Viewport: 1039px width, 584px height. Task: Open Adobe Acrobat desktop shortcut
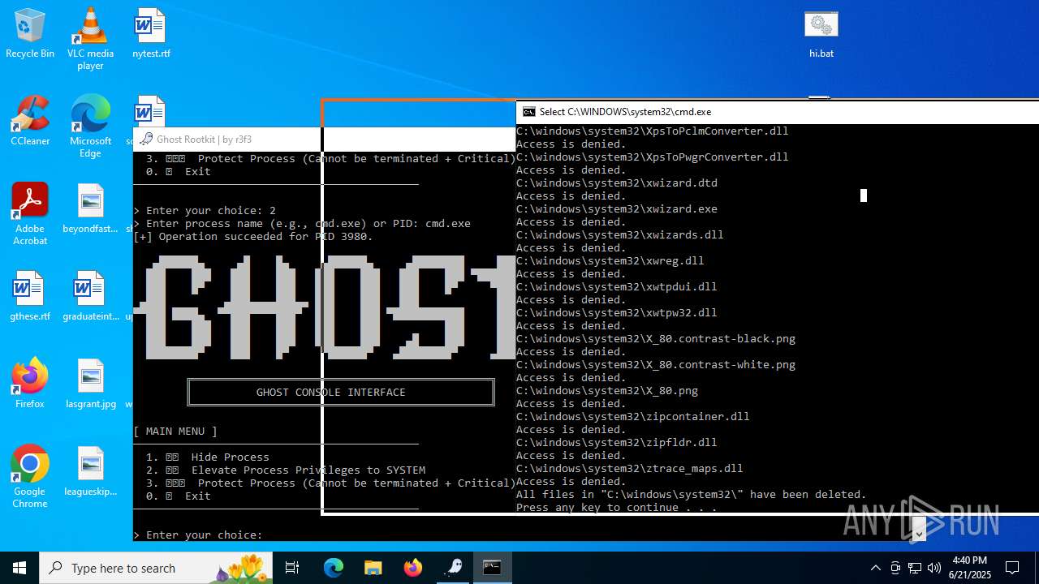(30, 214)
